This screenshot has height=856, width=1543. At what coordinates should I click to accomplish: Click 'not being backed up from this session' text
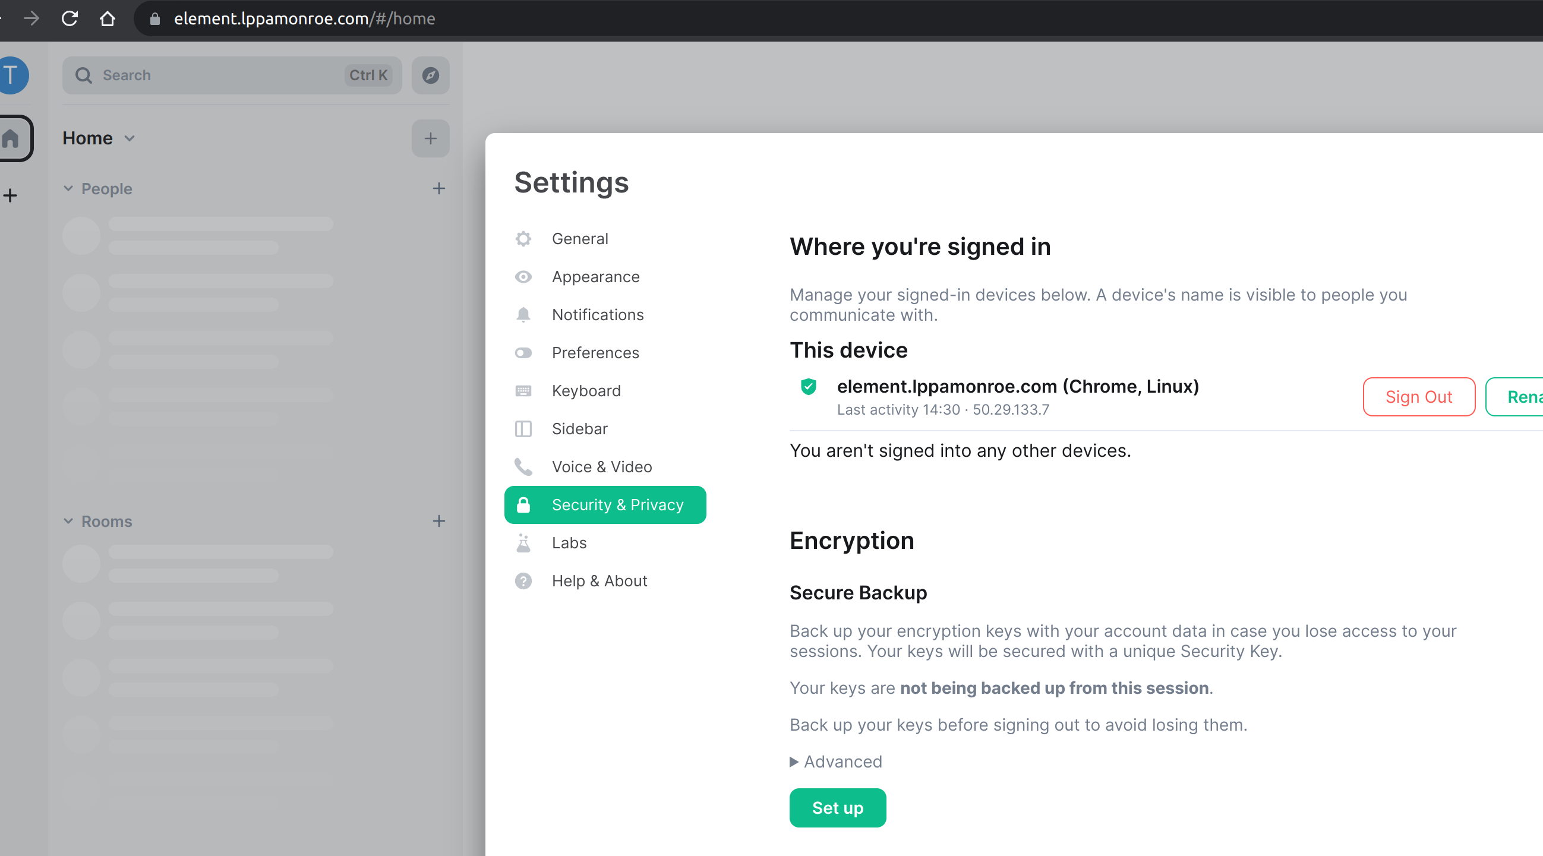(x=1054, y=688)
